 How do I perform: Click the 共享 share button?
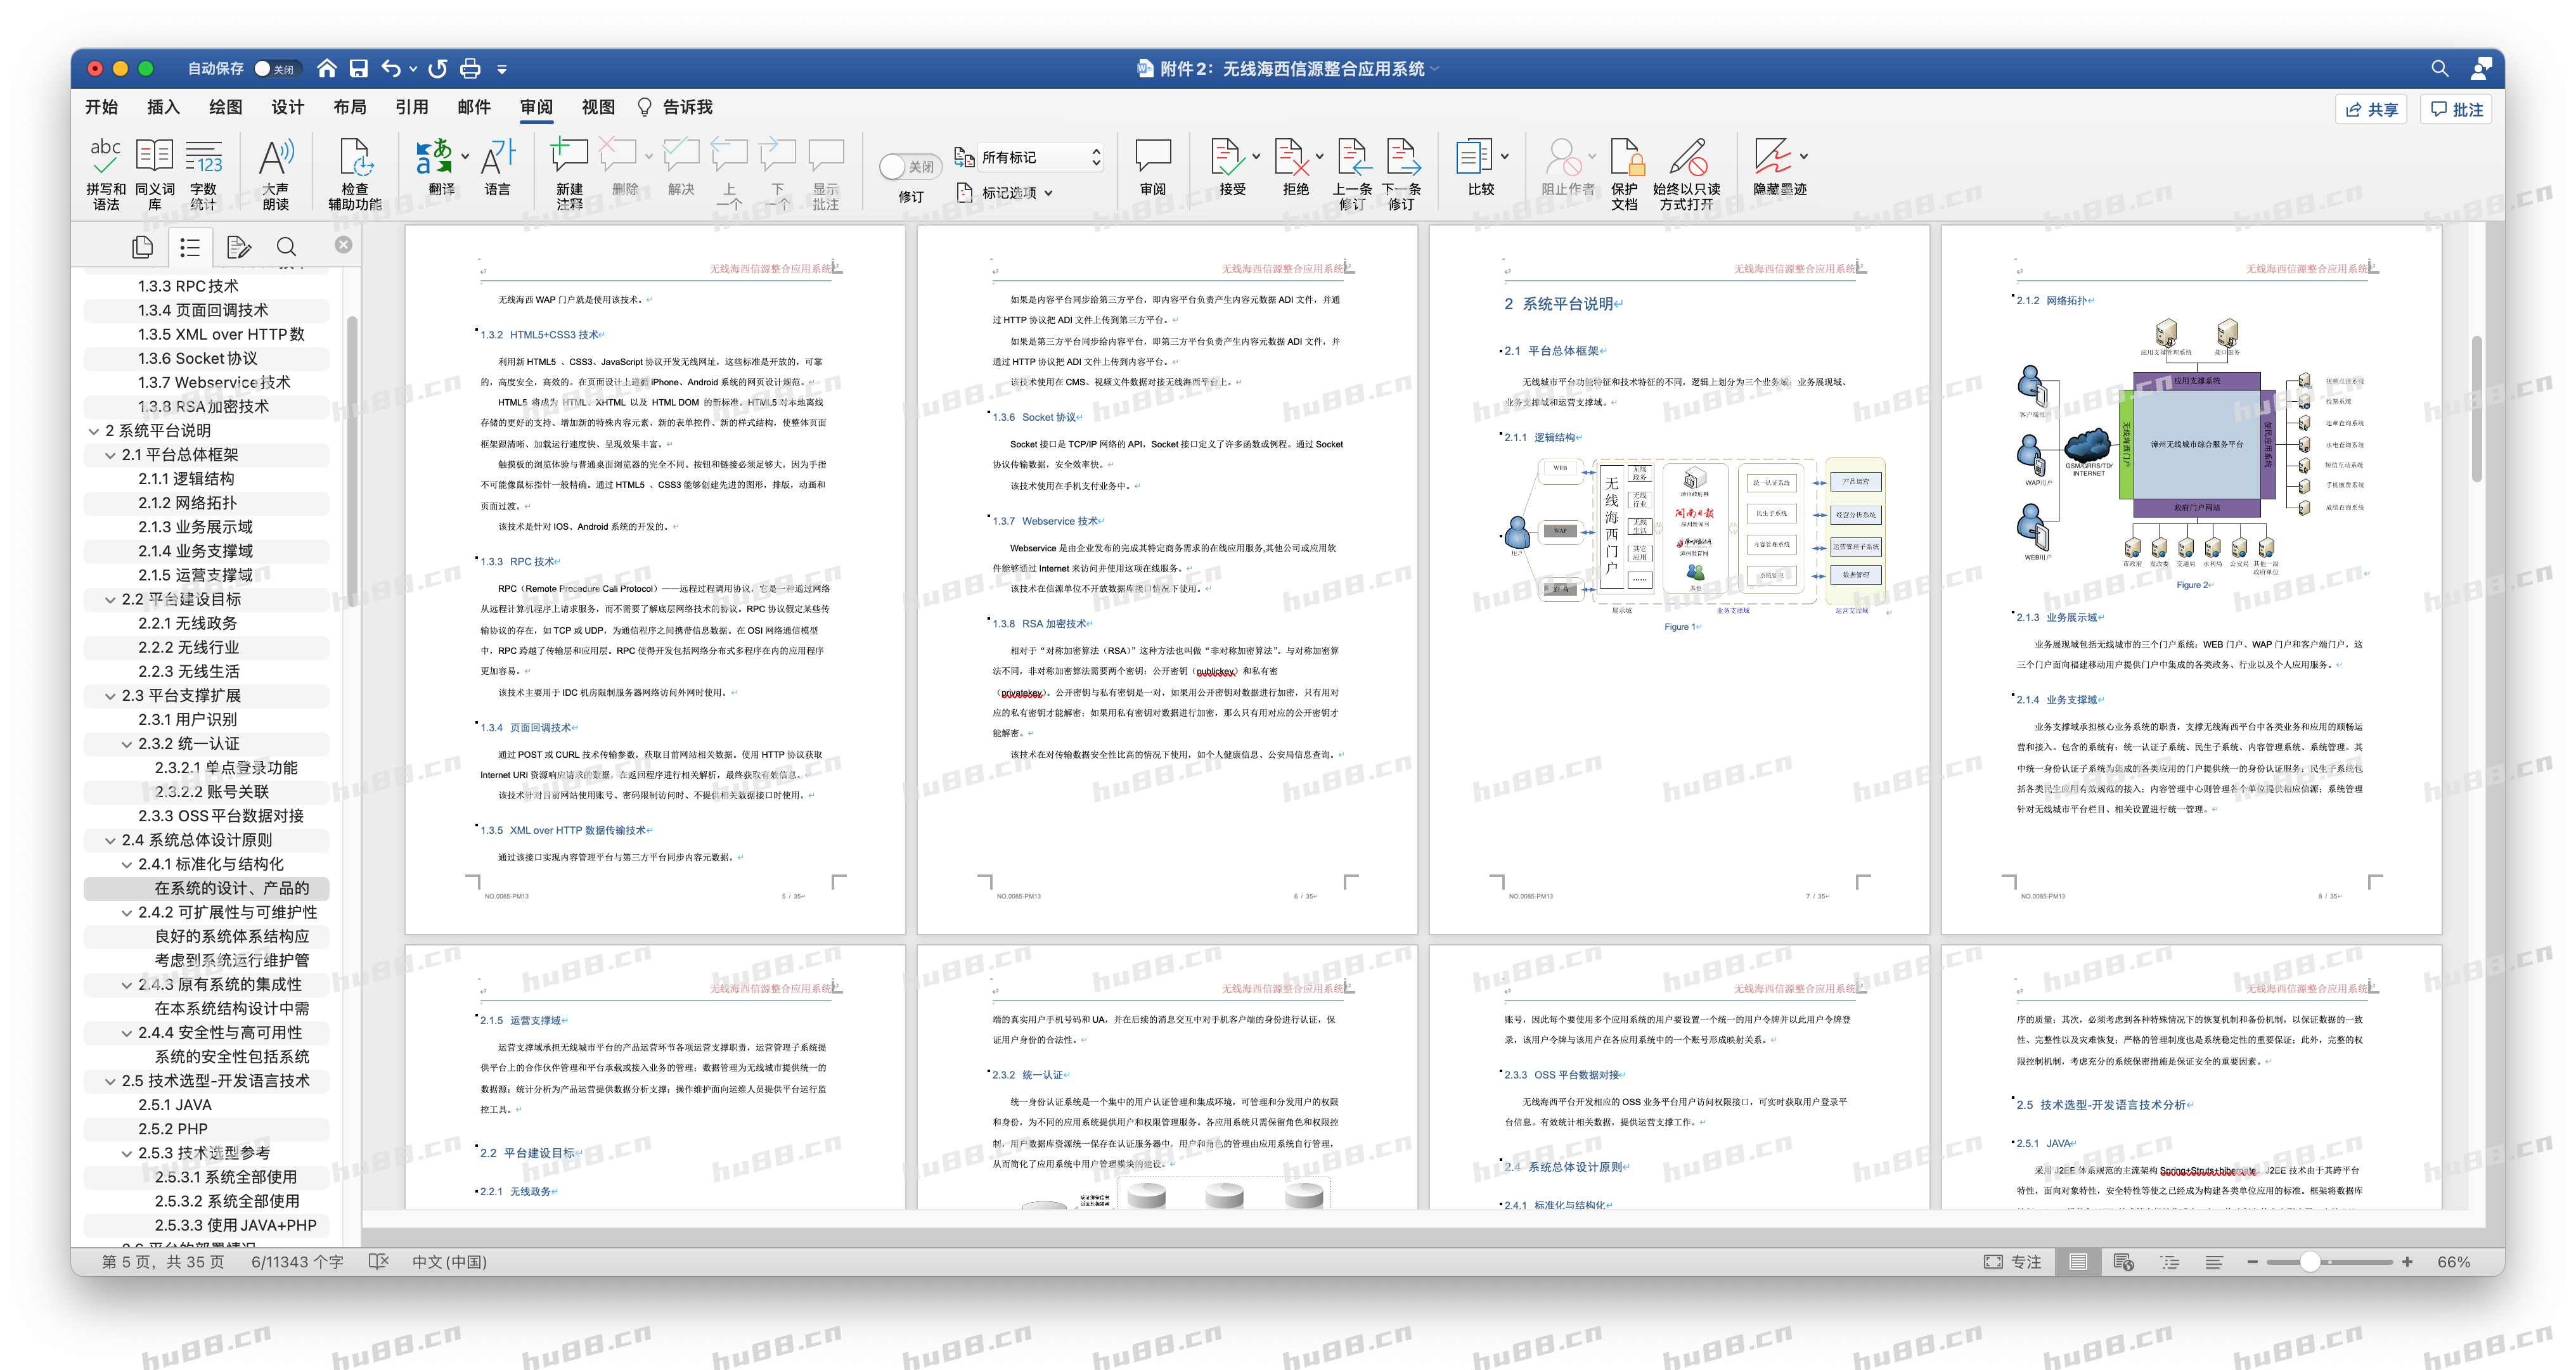tap(2371, 109)
